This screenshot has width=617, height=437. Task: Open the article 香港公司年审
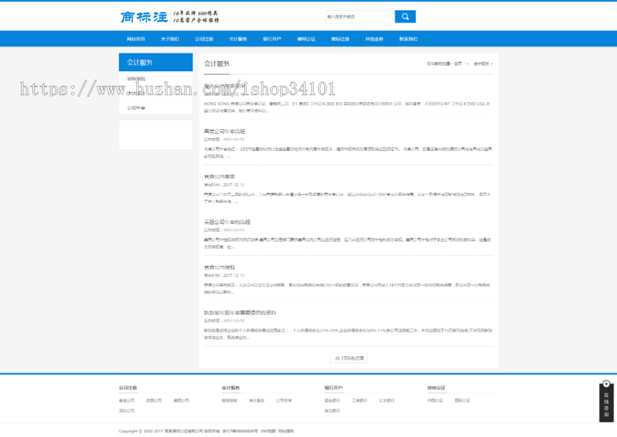[219, 177]
